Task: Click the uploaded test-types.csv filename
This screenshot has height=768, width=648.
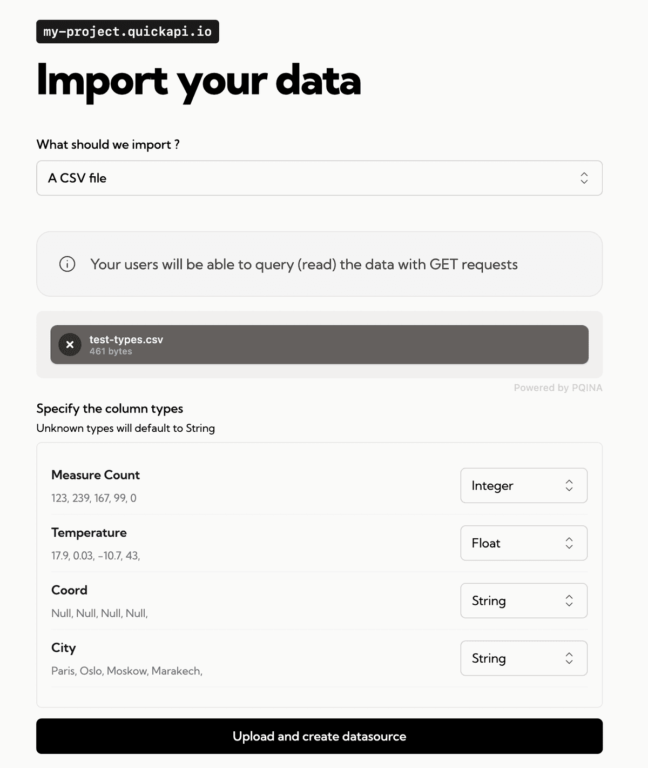Action: [126, 339]
